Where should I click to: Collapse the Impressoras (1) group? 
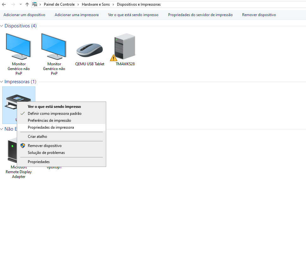2,82
